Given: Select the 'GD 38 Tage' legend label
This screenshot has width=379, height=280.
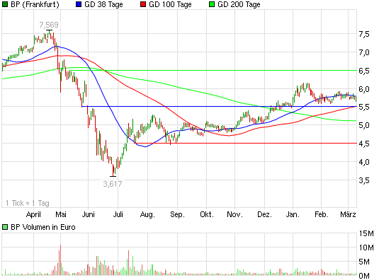Looking at the screenshot, I should (x=103, y=4).
